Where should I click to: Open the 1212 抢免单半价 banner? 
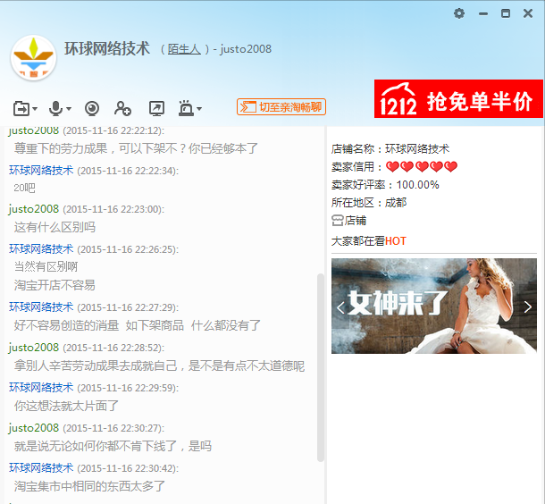458,98
